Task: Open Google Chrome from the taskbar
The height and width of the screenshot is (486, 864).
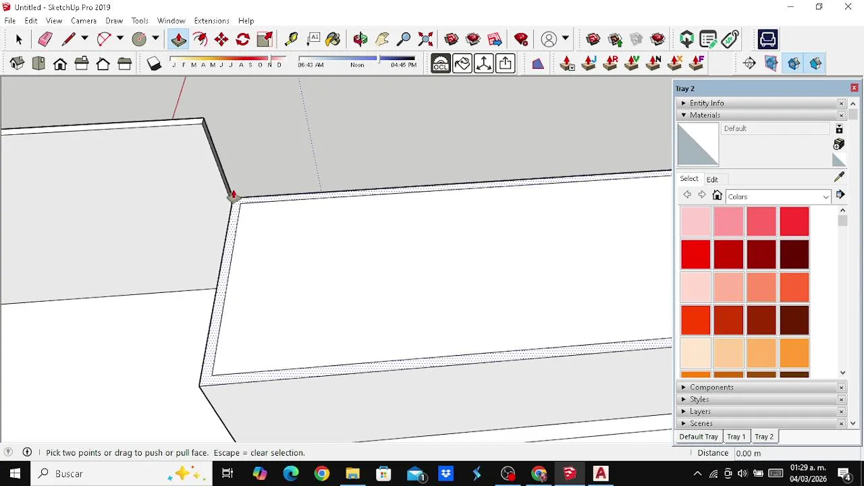Action: (x=322, y=474)
